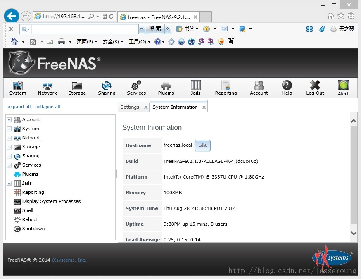Expand the Services tree node
361x279 pixels.
(x=9, y=165)
